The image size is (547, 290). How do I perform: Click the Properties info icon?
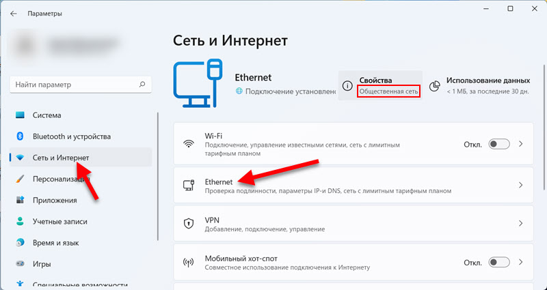(347, 86)
